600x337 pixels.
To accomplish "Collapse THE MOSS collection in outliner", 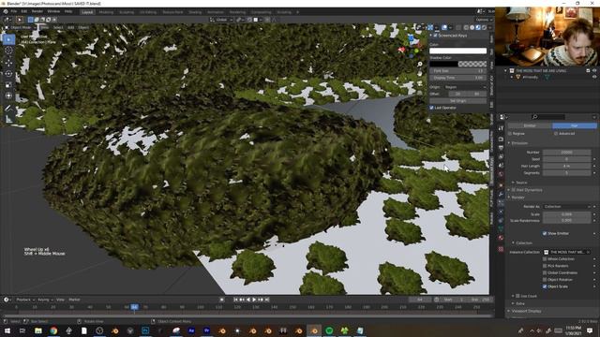I will tap(505, 71).
